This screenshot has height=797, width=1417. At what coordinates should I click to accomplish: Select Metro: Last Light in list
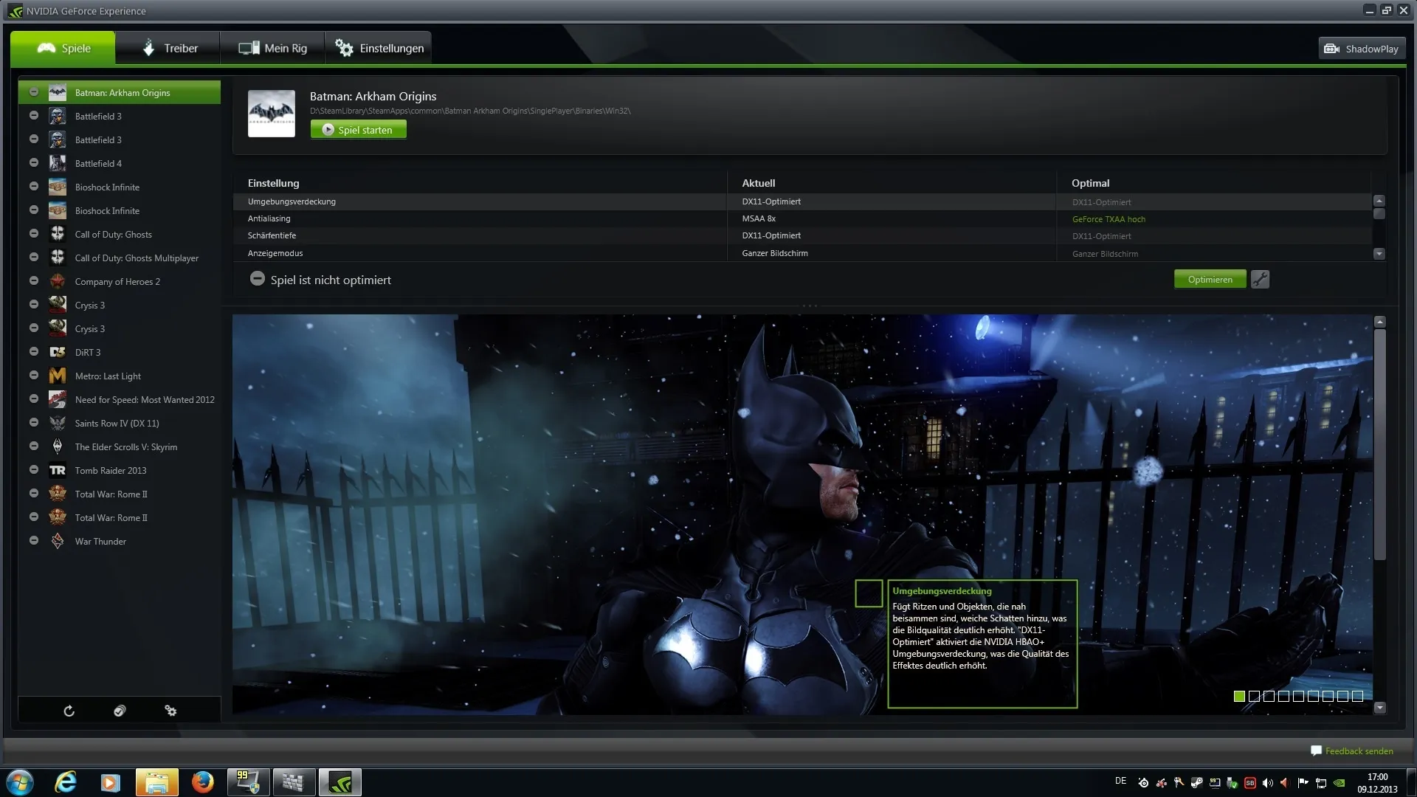108,376
